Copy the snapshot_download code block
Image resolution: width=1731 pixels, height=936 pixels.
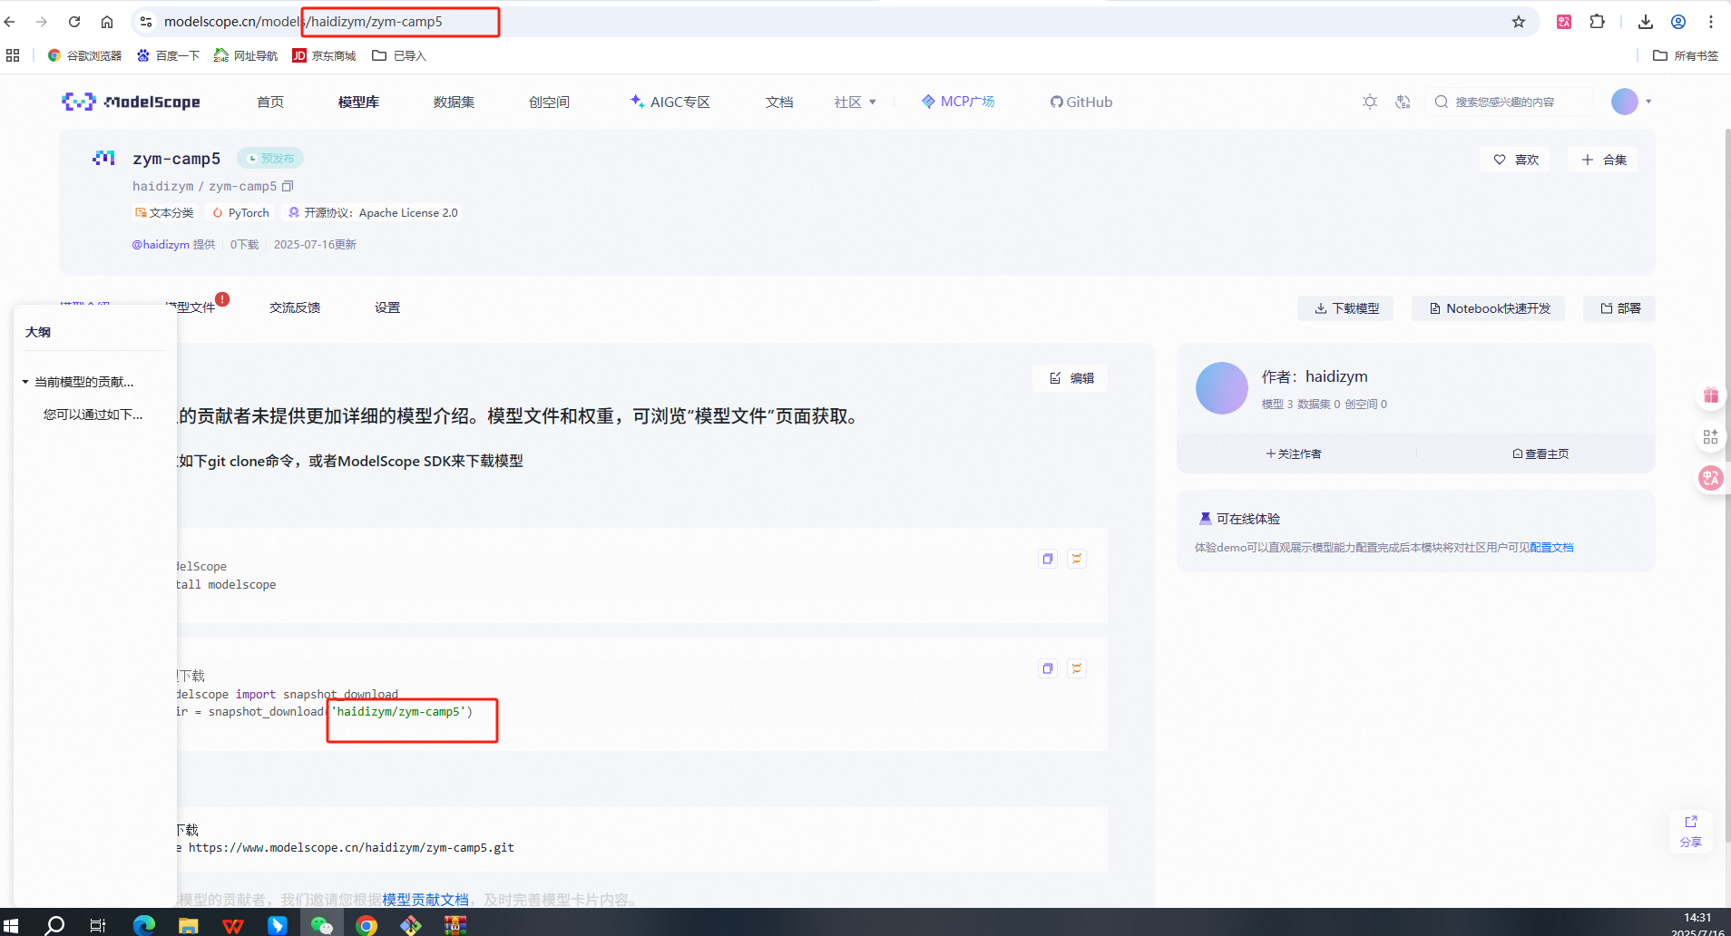(1048, 668)
